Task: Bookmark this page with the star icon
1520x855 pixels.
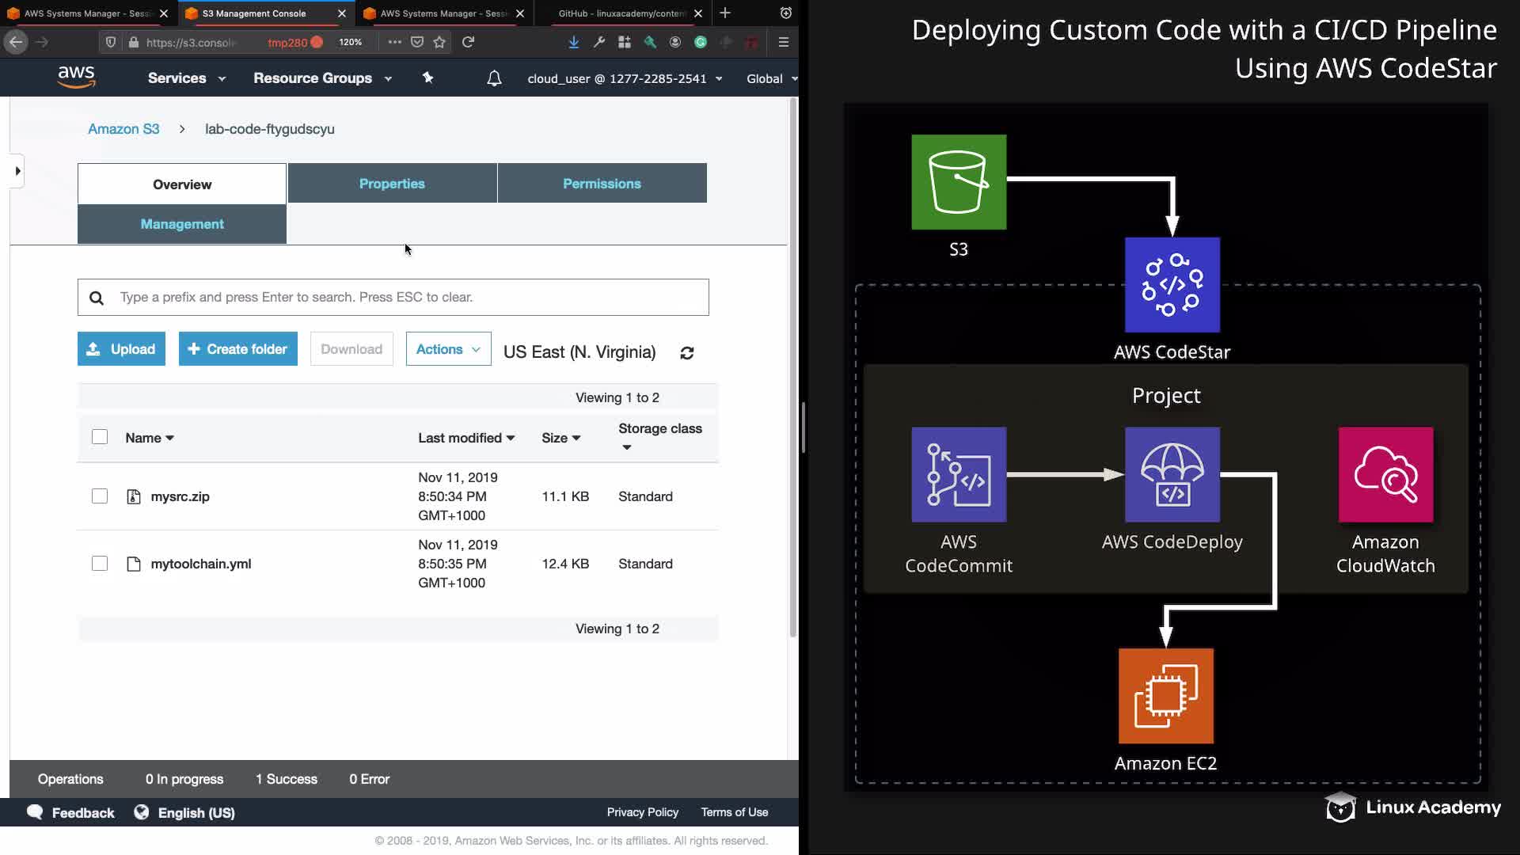Action: point(440,42)
